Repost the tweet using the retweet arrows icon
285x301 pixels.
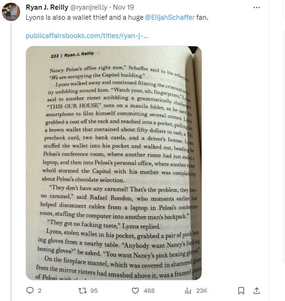click(x=82, y=290)
